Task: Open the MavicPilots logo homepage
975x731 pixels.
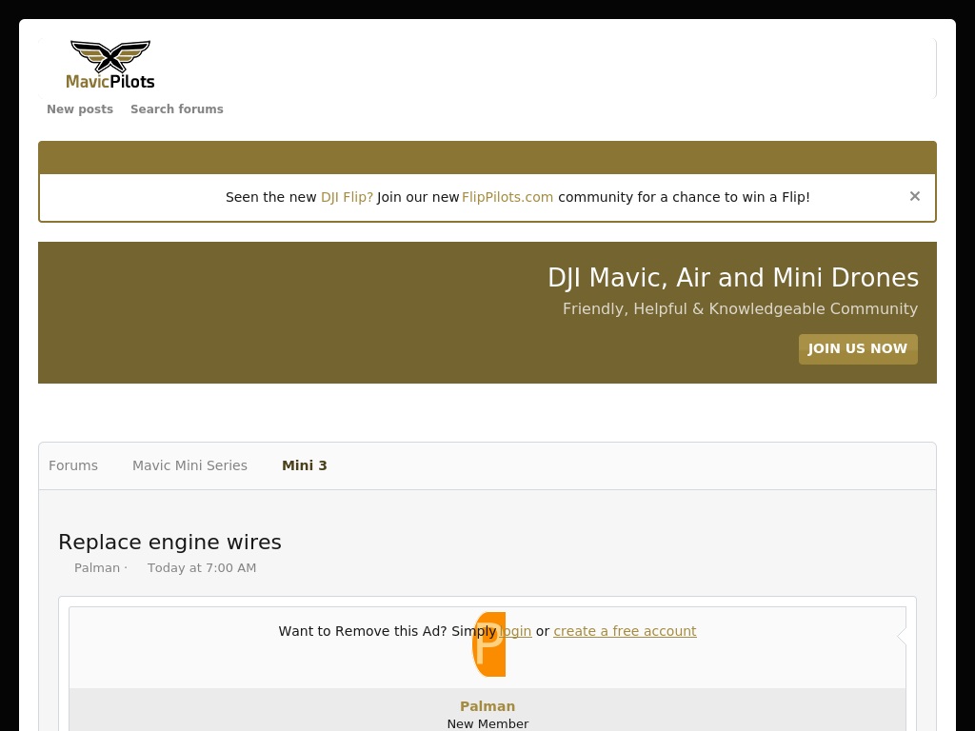Action: click(x=110, y=65)
